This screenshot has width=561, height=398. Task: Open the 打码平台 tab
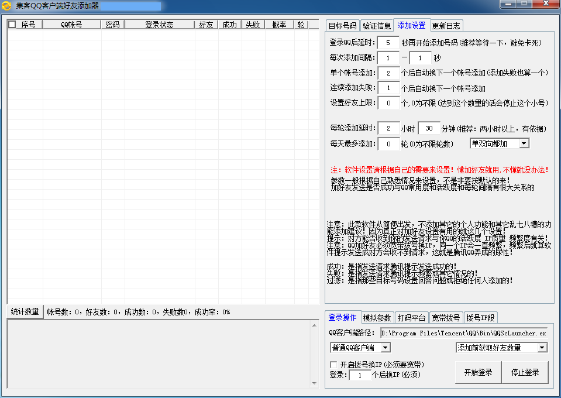[411, 318]
